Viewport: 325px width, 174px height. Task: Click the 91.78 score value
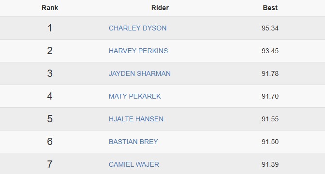click(270, 73)
